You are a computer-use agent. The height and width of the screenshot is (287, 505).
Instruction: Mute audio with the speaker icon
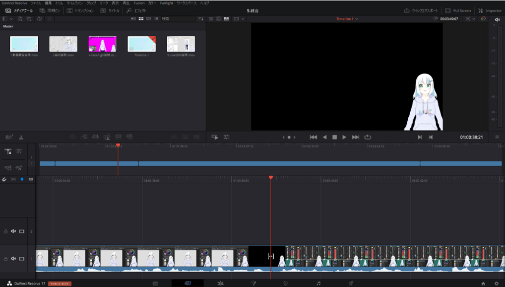tap(497, 20)
